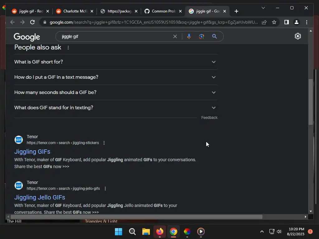Open the 'Jiggling Jello GIFs' result

click(40, 197)
